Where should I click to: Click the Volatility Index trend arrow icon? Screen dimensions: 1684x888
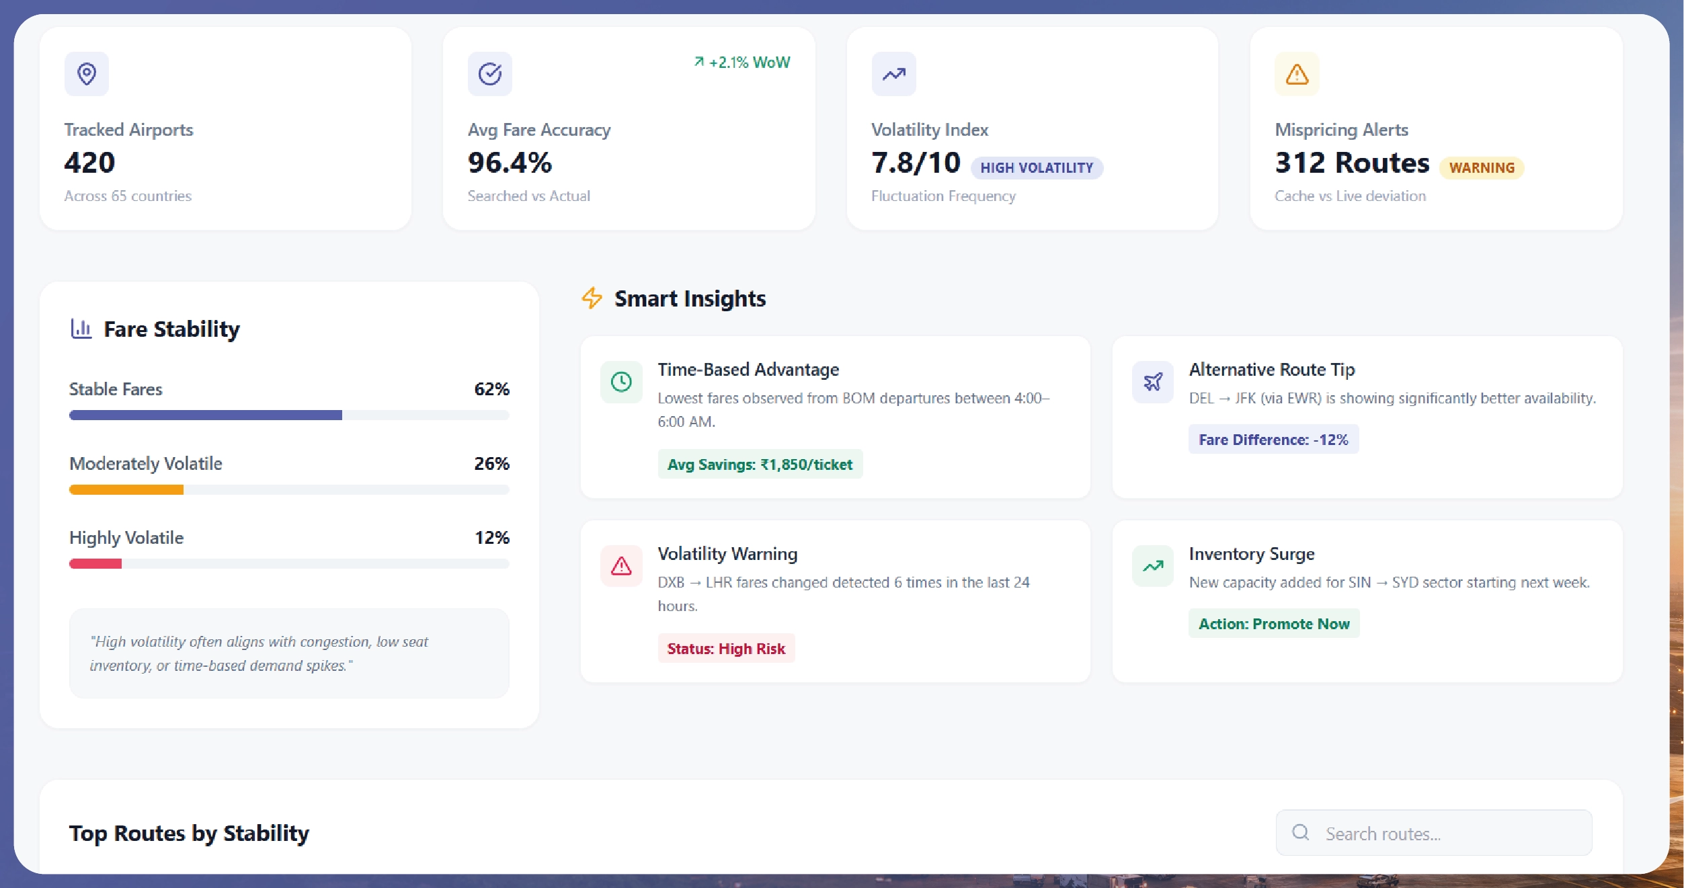pyautogui.click(x=893, y=74)
